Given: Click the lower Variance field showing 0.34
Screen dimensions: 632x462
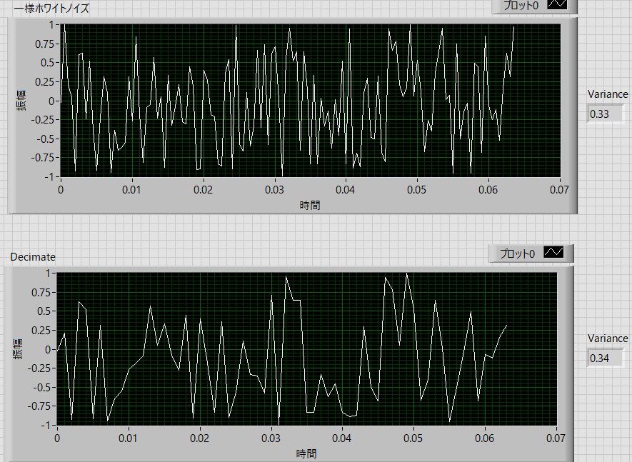Looking at the screenshot, I should click(605, 358).
